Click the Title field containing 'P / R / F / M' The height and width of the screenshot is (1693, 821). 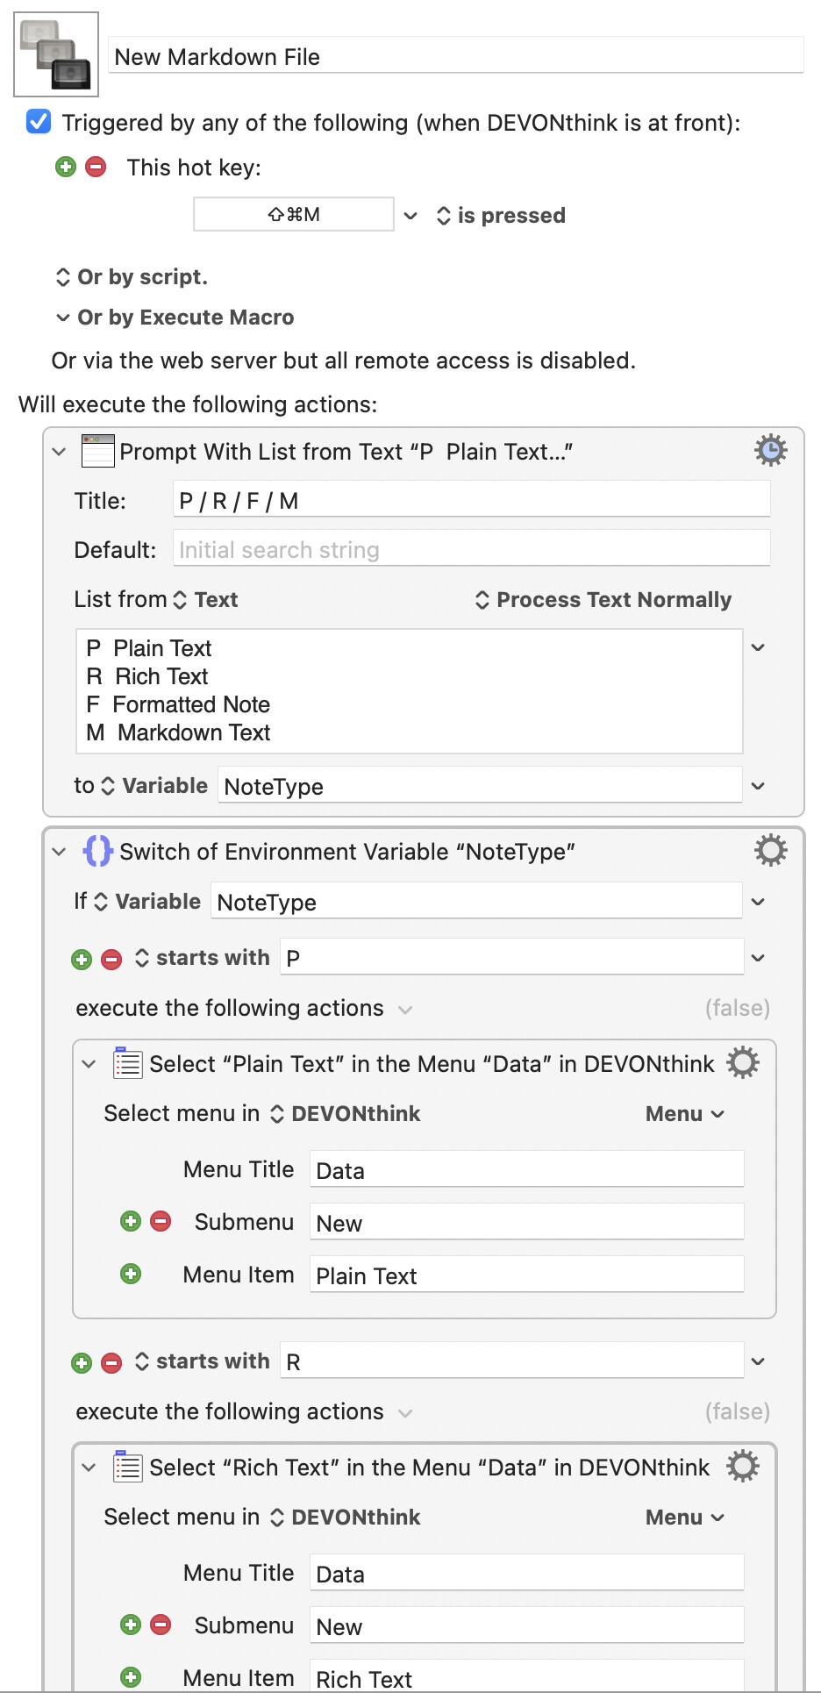(471, 501)
